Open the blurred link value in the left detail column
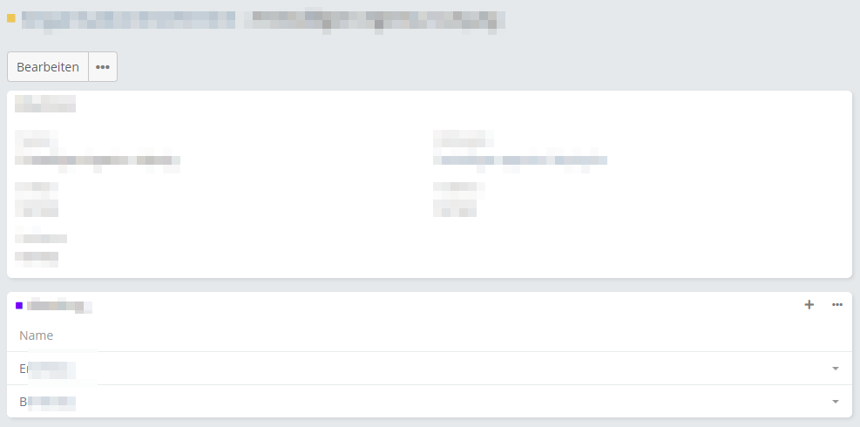 pyautogui.click(x=98, y=160)
